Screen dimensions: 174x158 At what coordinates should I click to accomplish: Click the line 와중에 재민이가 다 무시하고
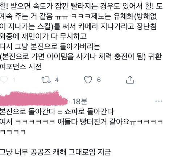tap(43, 36)
